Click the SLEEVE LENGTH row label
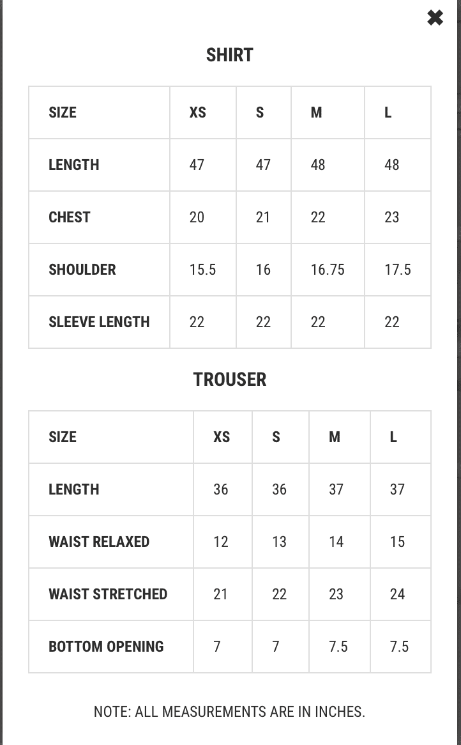 pos(99,321)
